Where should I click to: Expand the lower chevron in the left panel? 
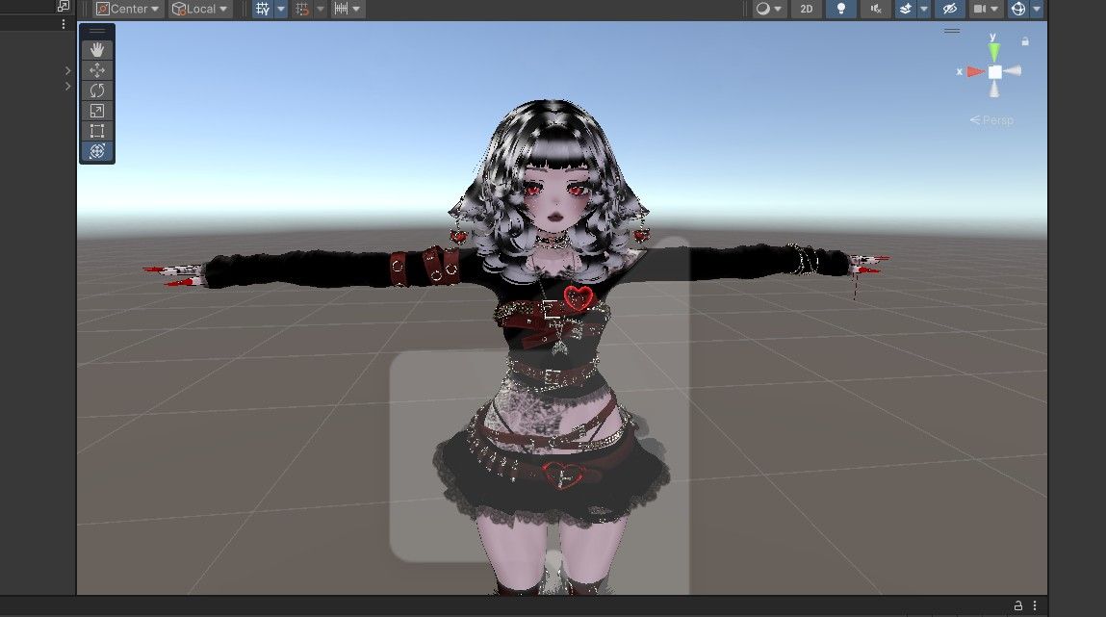(67, 86)
